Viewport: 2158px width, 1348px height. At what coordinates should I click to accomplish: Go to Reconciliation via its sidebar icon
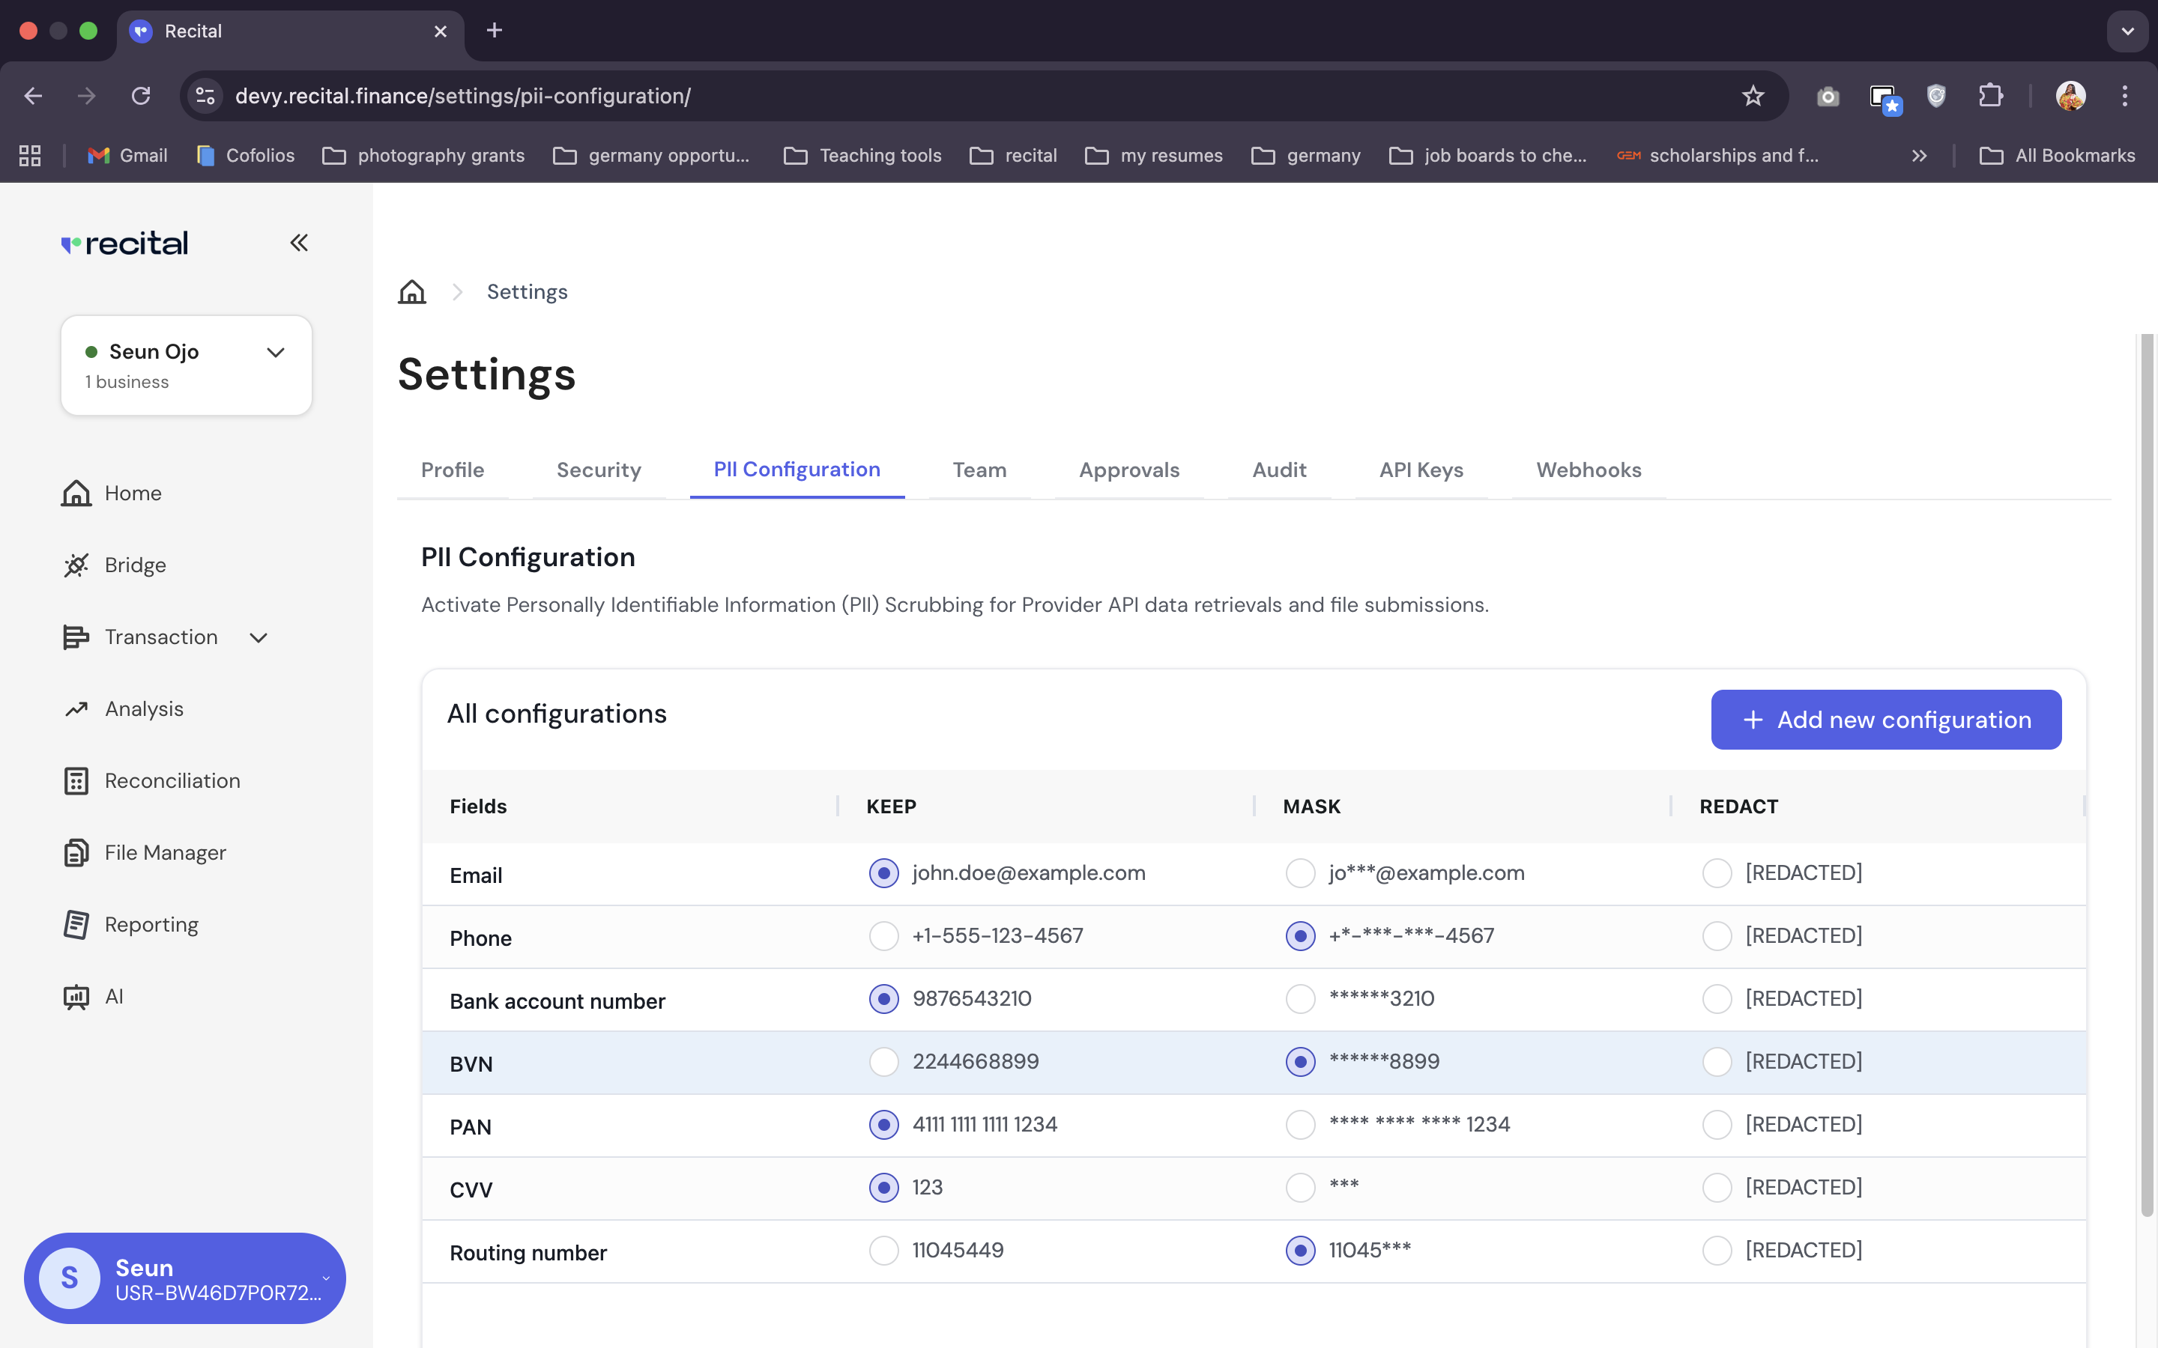tap(76, 780)
